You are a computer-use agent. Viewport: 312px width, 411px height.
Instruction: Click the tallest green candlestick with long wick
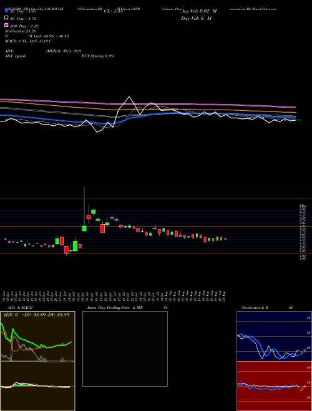(x=84, y=228)
